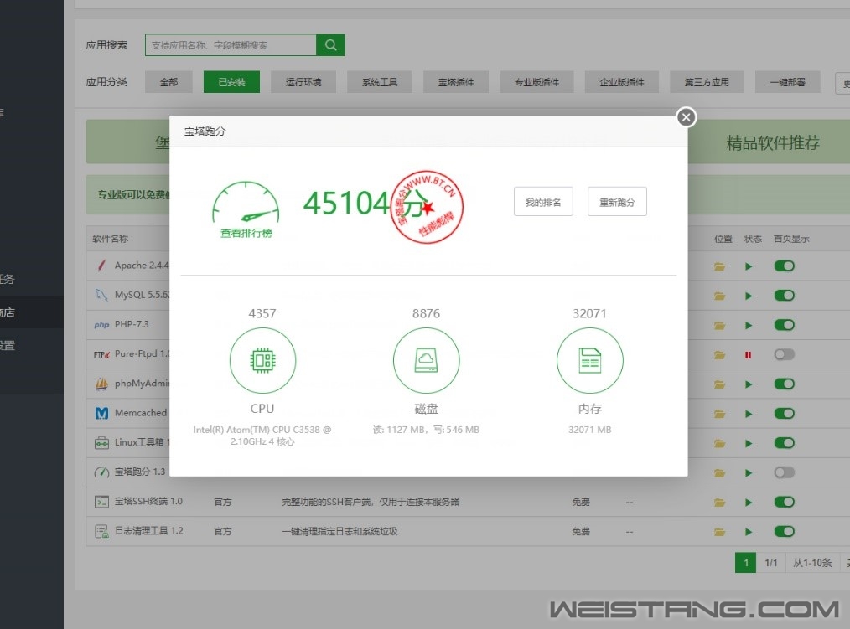Select the 专业版插件 category tab
The height and width of the screenshot is (629, 850).
click(536, 82)
